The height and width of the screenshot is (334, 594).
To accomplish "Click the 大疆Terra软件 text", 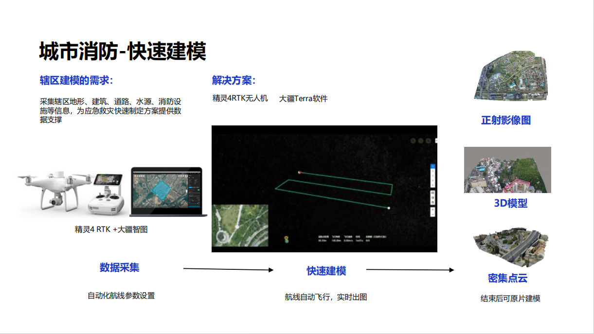I will (x=303, y=99).
